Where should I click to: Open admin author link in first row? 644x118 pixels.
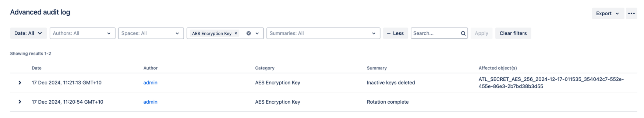pos(150,83)
